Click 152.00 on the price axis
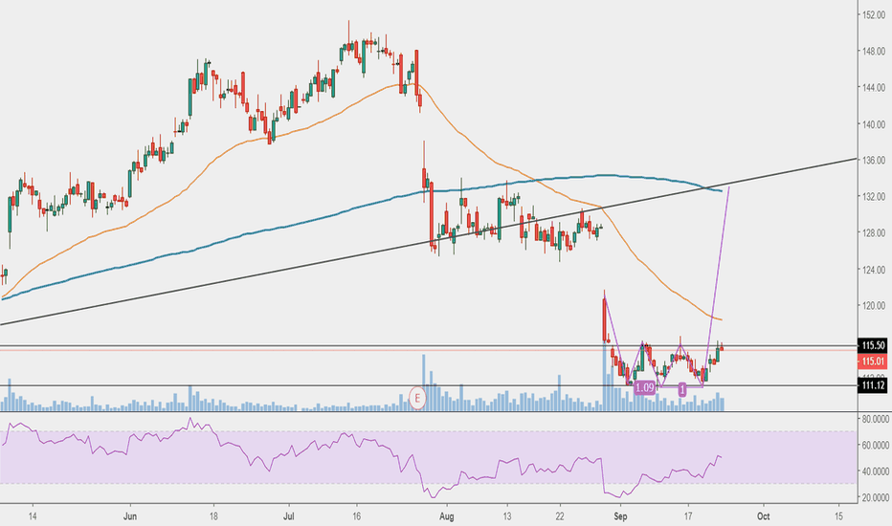The height and width of the screenshot is (526, 892). pyautogui.click(x=873, y=14)
